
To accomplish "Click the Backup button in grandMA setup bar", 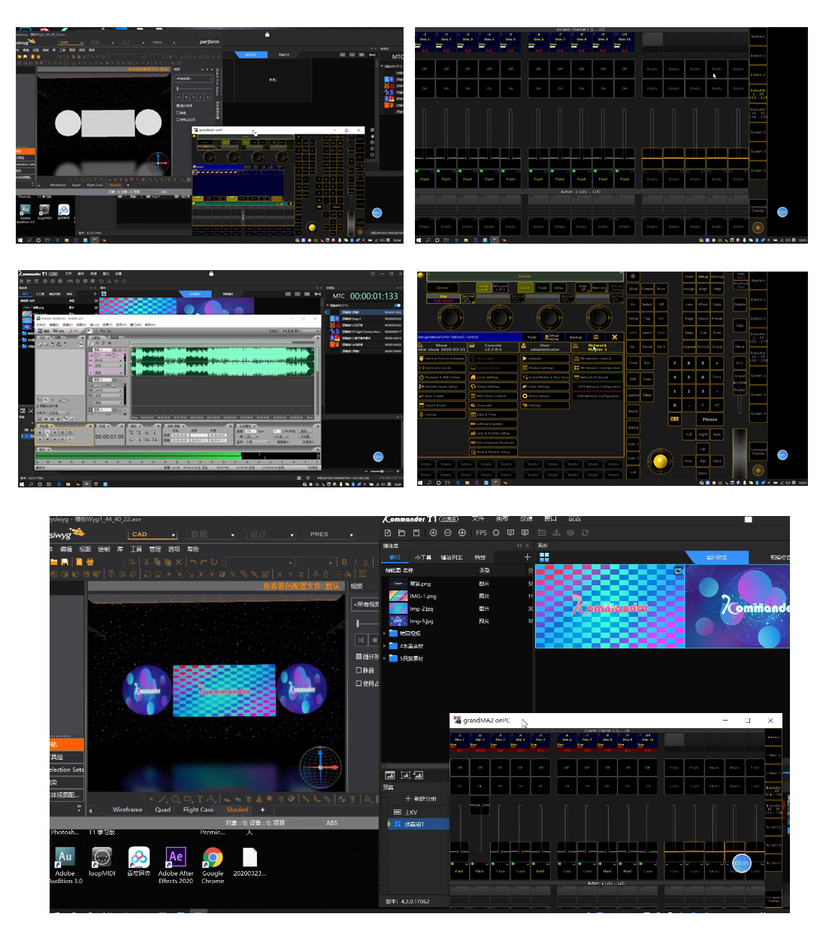I will [576, 337].
